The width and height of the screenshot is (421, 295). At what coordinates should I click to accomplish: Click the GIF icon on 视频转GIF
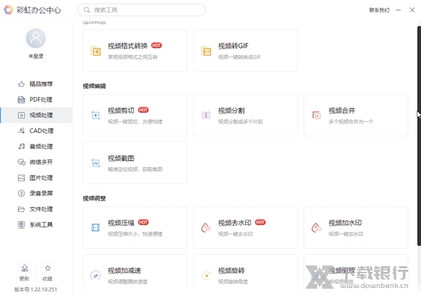(x=206, y=51)
